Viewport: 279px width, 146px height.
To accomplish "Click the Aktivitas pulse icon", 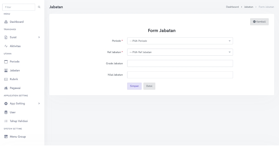I will (x=5, y=46).
